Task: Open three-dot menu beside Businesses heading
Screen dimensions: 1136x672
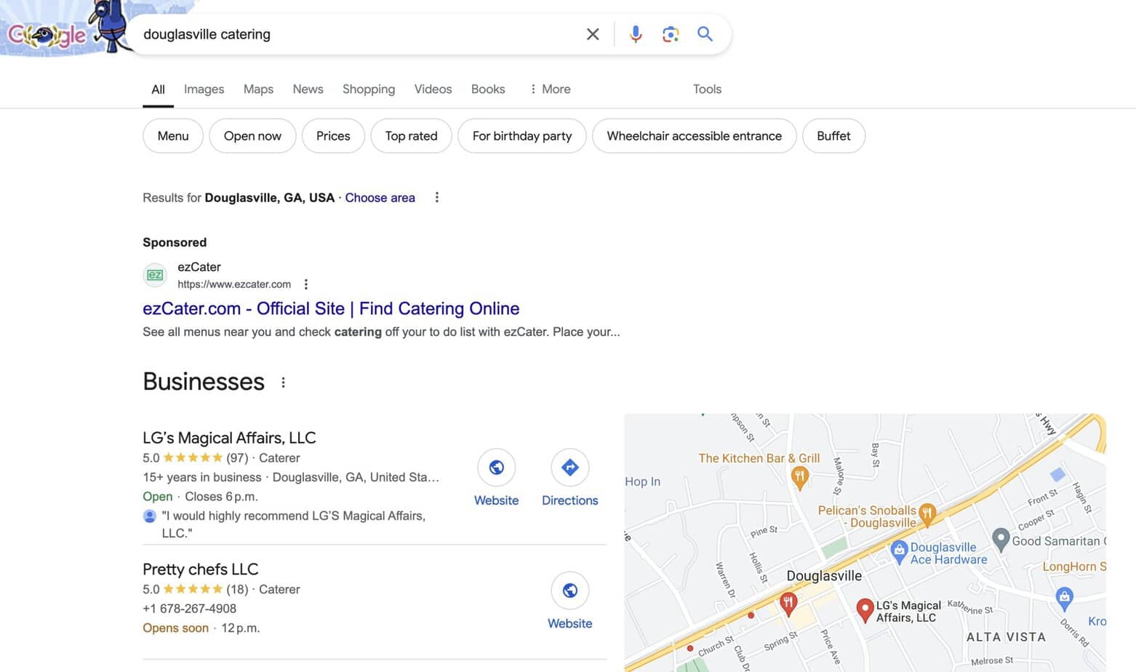Action: pyautogui.click(x=283, y=383)
